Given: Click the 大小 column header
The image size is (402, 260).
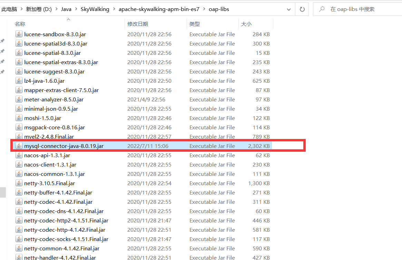Looking at the screenshot, I should pos(246,24).
